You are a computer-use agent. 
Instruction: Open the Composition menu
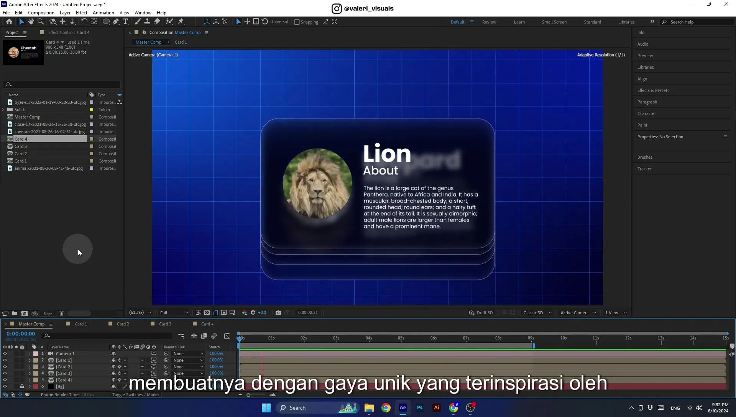click(x=41, y=13)
